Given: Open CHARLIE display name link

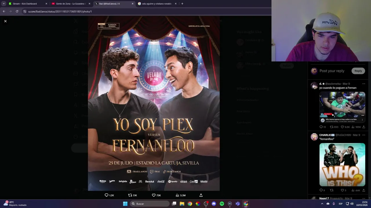Looking at the screenshot, I should (x=327, y=135).
